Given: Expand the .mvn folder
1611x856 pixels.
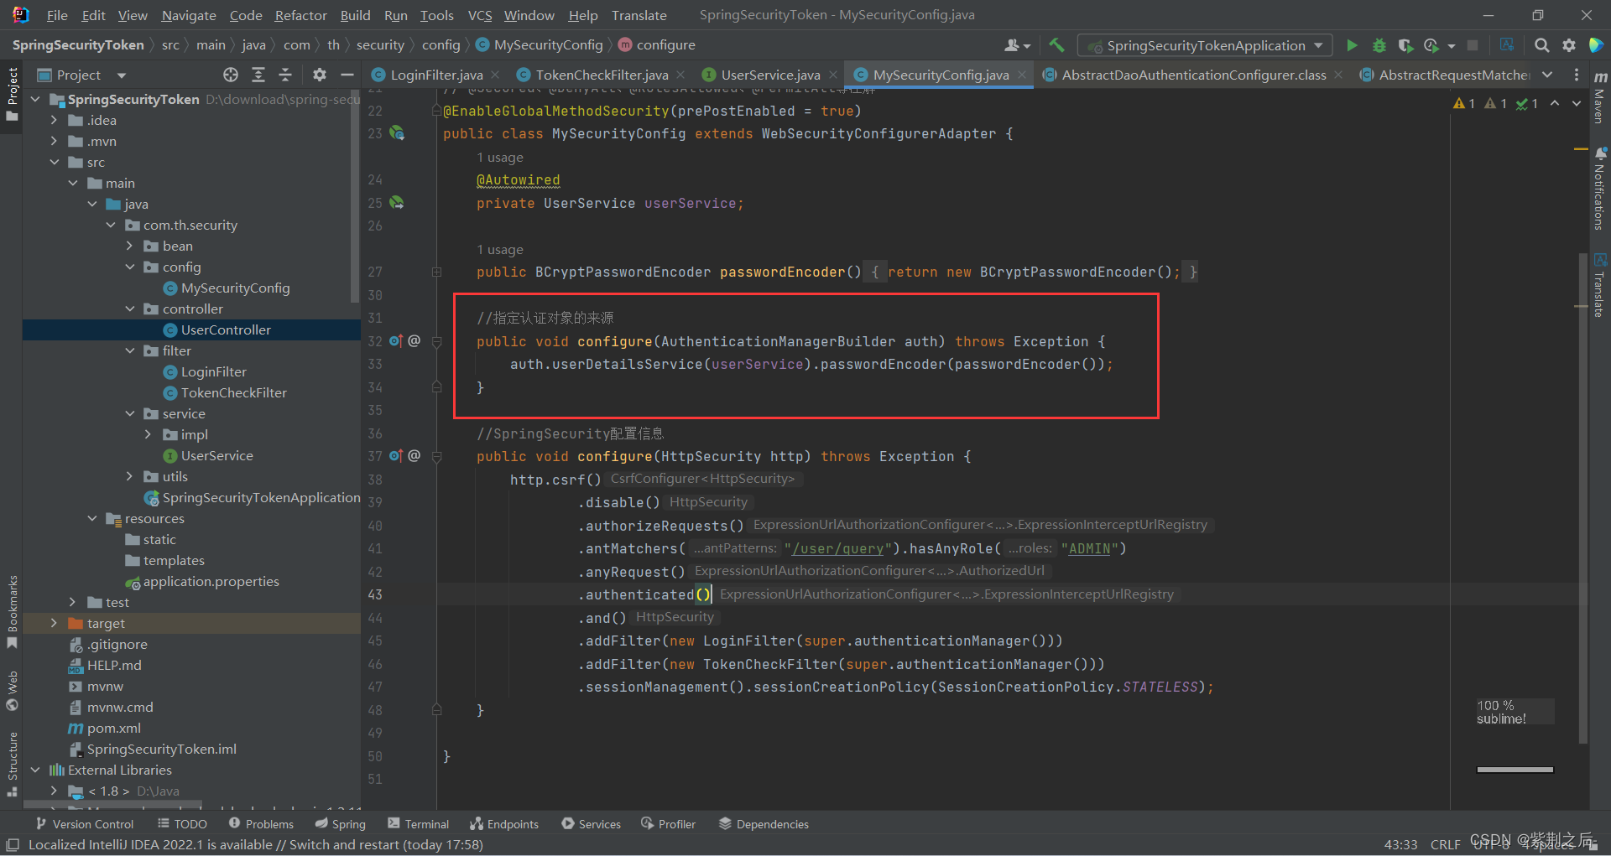Looking at the screenshot, I should point(54,141).
